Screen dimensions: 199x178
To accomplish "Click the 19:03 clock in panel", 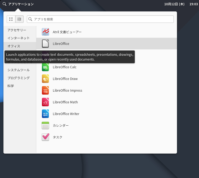I will (193, 4).
